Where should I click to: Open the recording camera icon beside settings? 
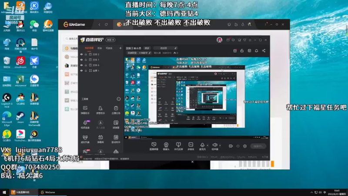tap(231, 146)
